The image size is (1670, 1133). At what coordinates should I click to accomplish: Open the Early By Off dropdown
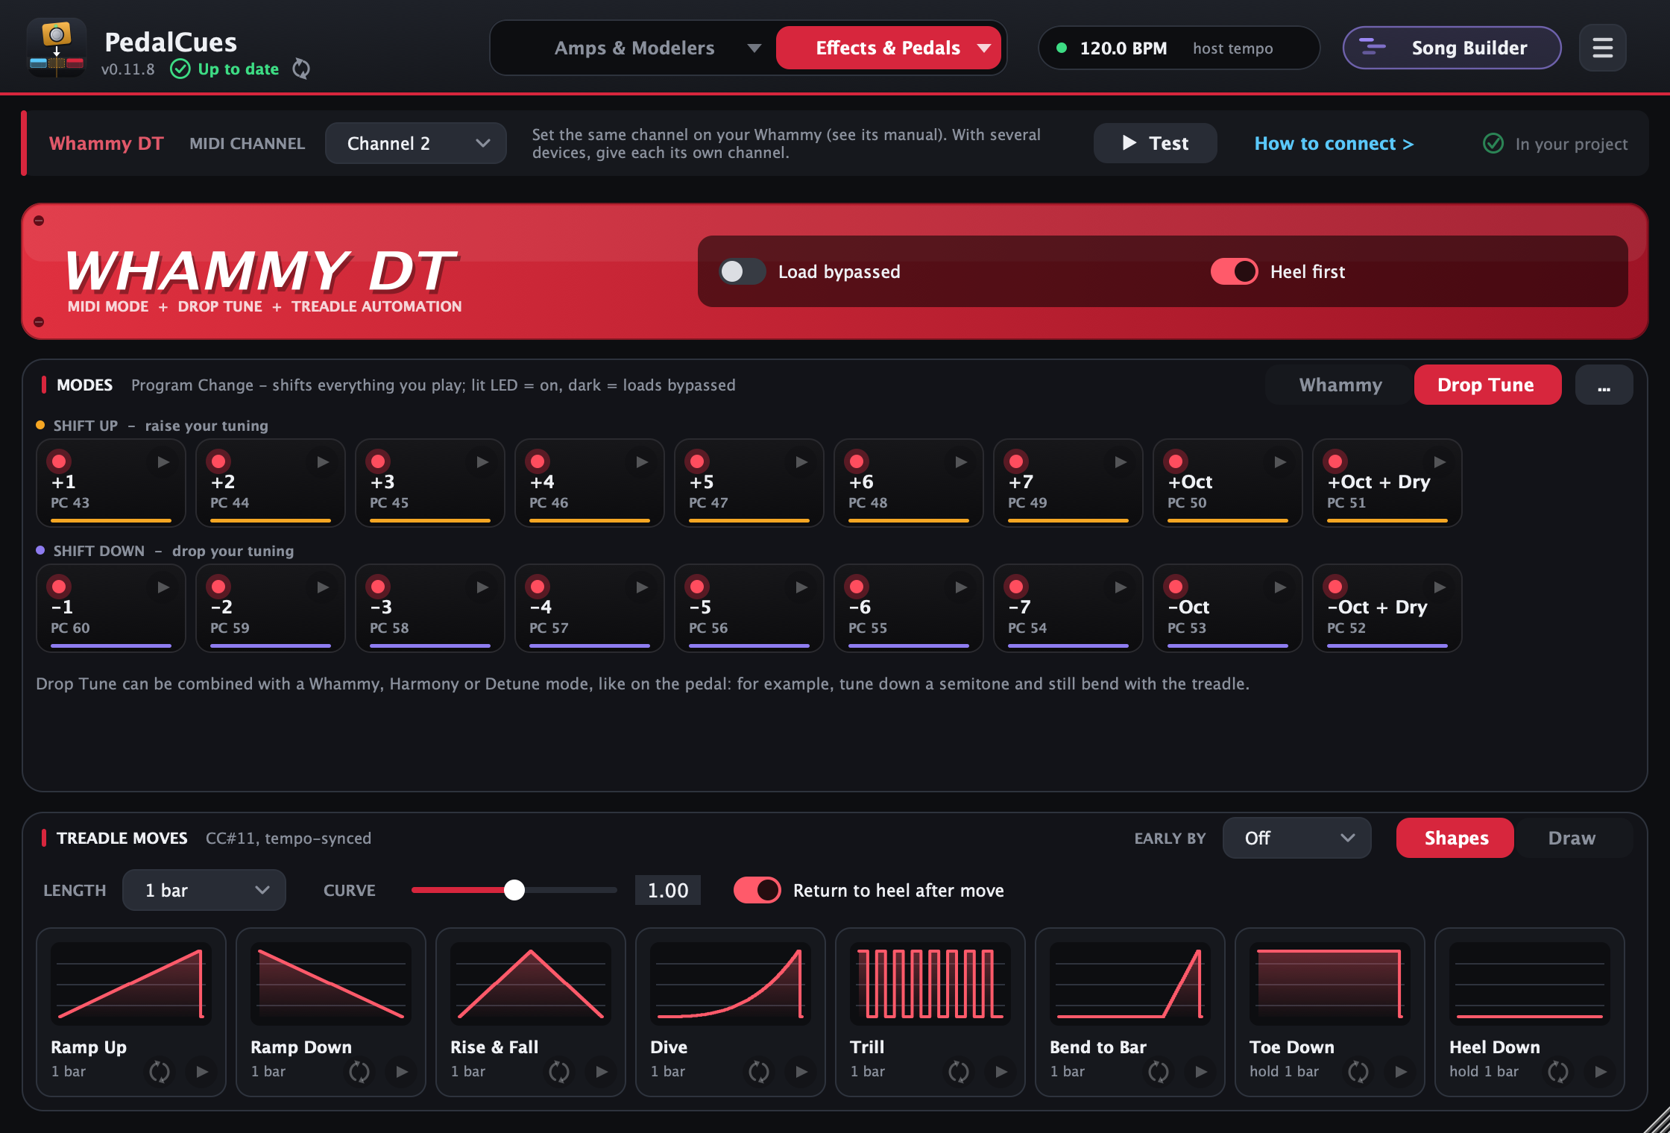1296,838
